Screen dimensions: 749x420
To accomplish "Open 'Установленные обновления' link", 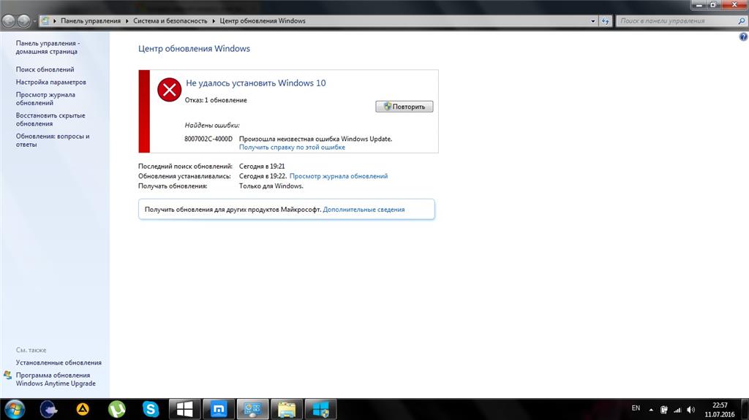I will (59, 363).
